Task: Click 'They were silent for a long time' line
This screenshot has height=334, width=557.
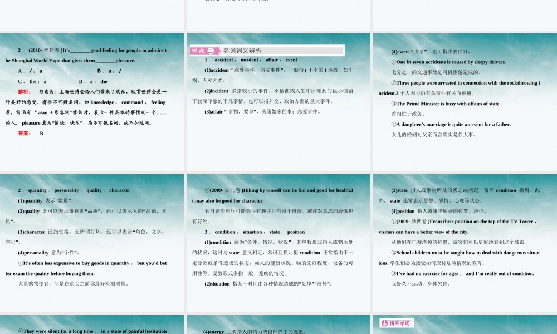Action: pos(92,331)
